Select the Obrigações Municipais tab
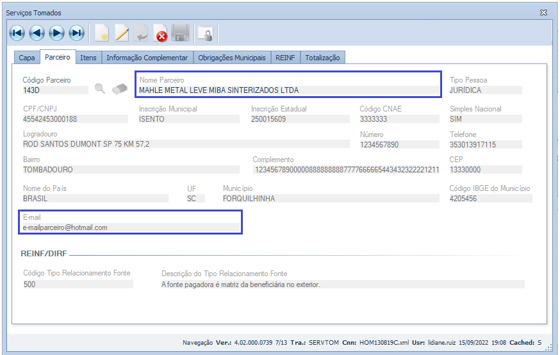The width and height of the screenshot is (560, 355). pos(231,58)
